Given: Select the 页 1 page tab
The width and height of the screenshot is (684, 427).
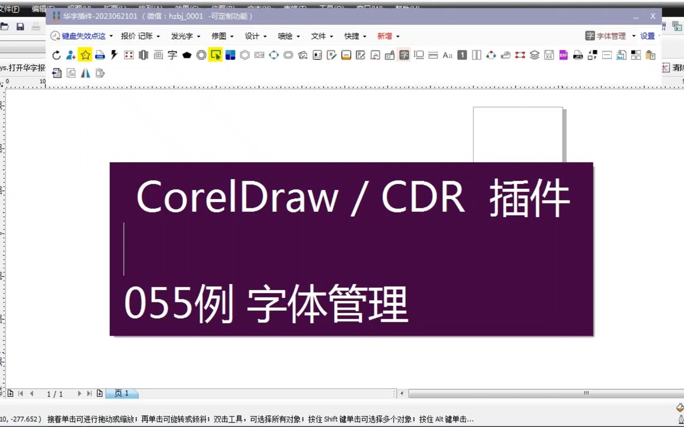Looking at the screenshot, I should click(x=122, y=393).
